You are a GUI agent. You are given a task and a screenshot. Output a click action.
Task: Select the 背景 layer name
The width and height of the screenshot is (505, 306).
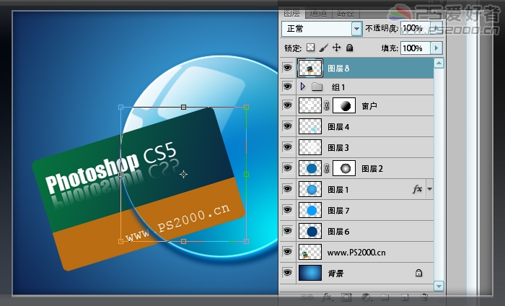coord(335,274)
